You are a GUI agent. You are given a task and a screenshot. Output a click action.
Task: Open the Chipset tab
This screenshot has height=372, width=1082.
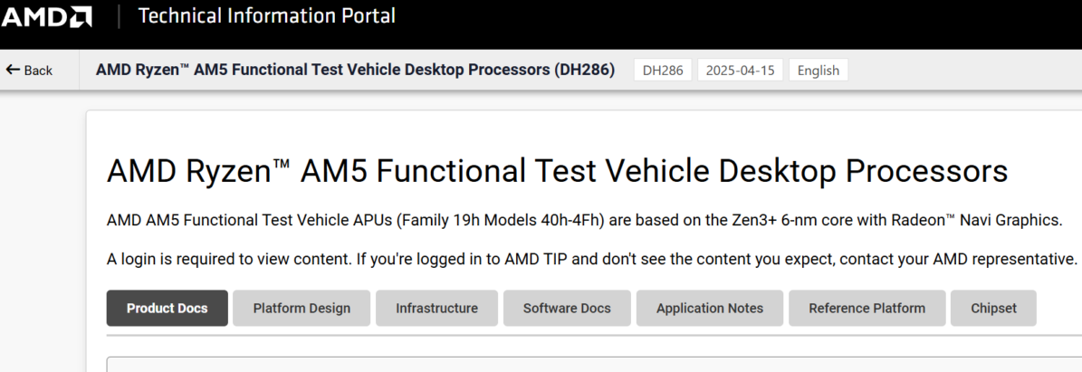coord(993,308)
